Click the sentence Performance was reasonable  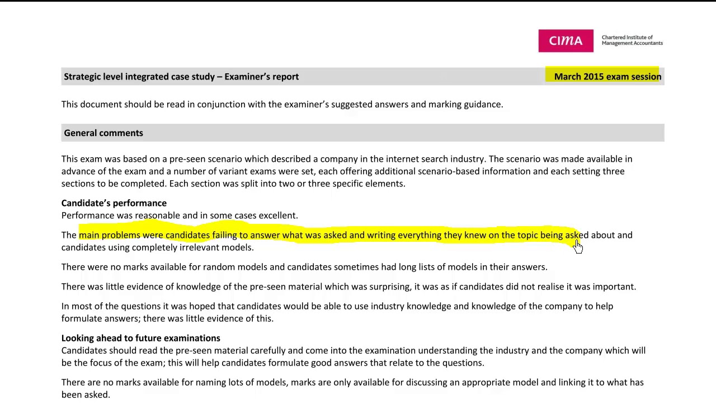179,215
